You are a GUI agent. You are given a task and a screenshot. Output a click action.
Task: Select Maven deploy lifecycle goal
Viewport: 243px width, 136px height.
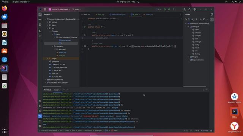tap(196, 54)
